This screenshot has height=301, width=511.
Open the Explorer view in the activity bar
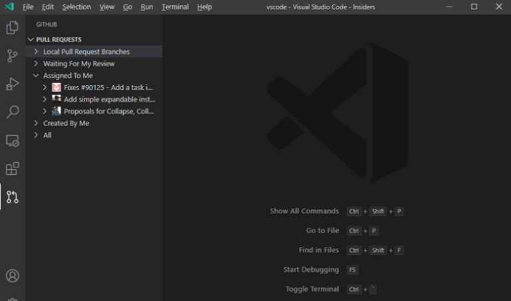(x=13, y=28)
